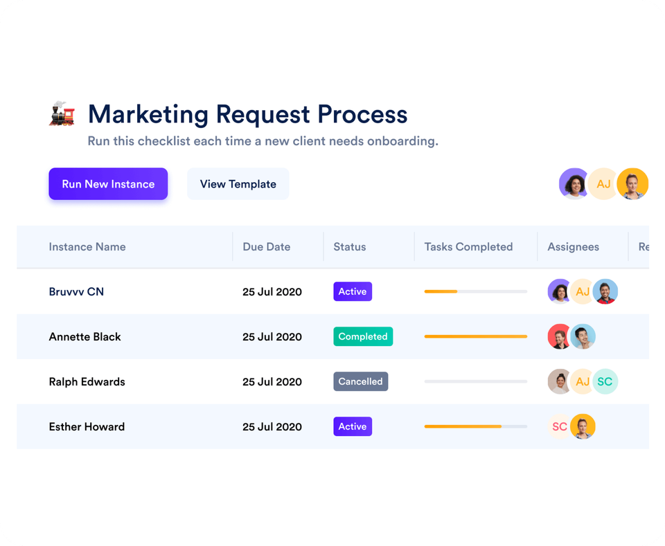Click the Active status badge for Bruvvv CN
Image resolution: width=665 pixels, height=546 pixels.
(x=353, y=291)
